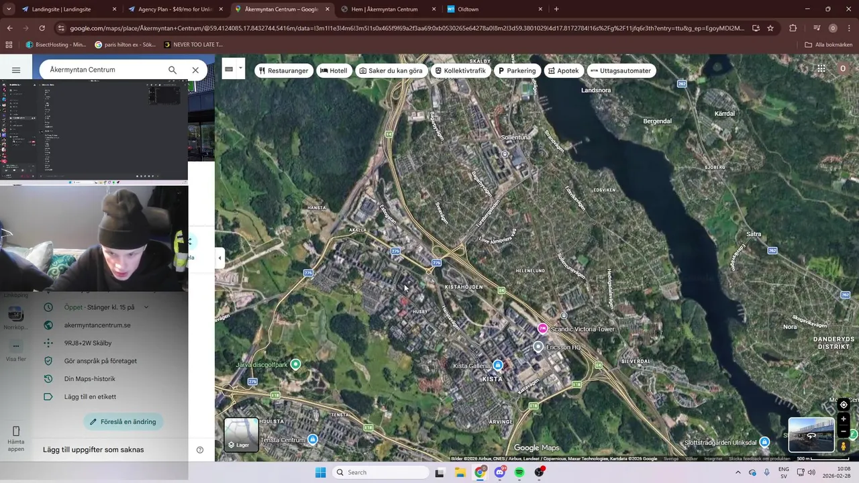859x483 pixels.
Task: Open Din Maps-historik
Action: pos(90,379)
